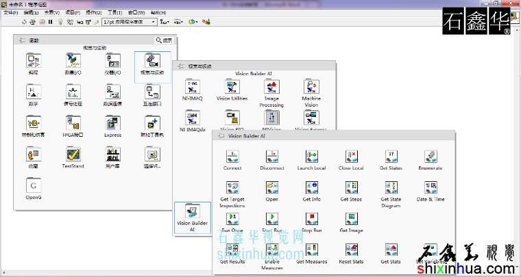The width and height of the screenshot is (521, 277).
Task: Select the Get Status VI
Action: pos(391,160)
